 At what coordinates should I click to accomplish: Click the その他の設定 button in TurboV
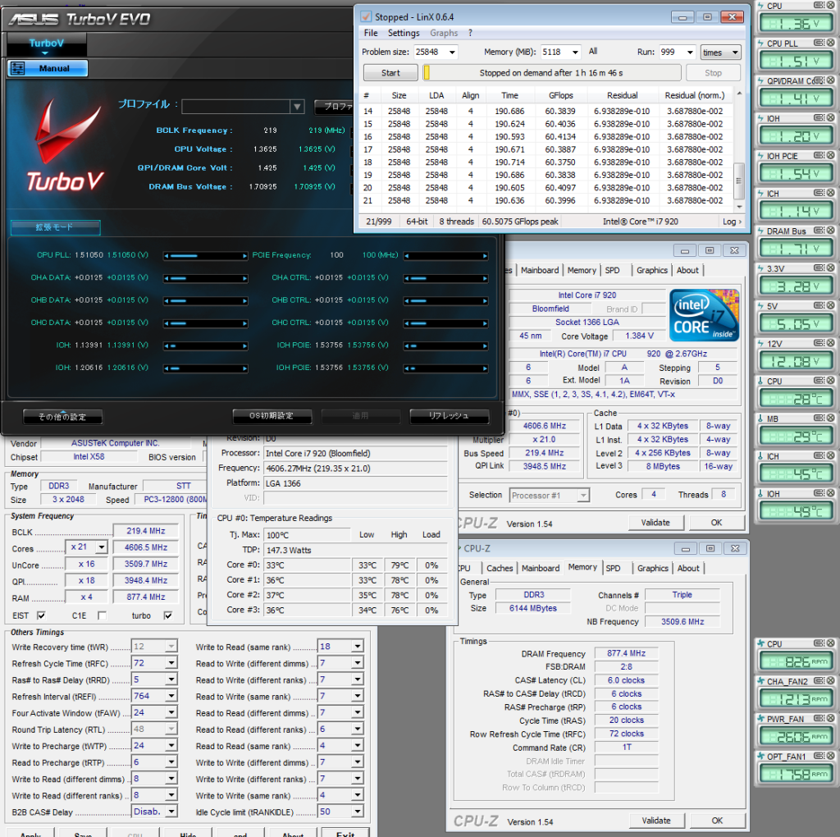[x=62, y=416]
